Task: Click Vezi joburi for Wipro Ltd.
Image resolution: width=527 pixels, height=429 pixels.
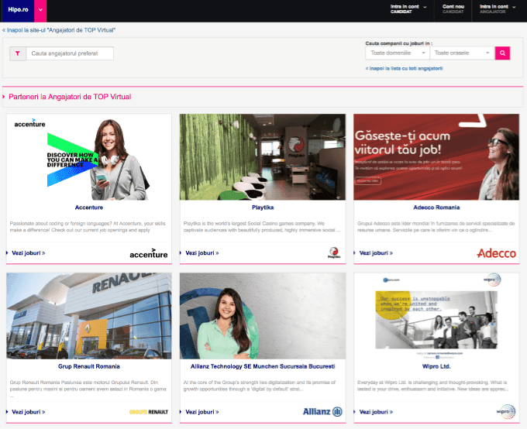Action: [376, 412]
